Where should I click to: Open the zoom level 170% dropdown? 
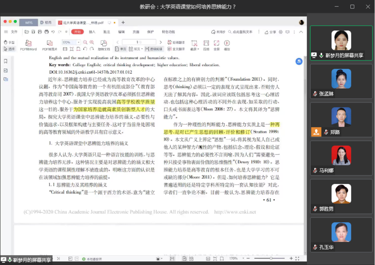click(79, 42)
